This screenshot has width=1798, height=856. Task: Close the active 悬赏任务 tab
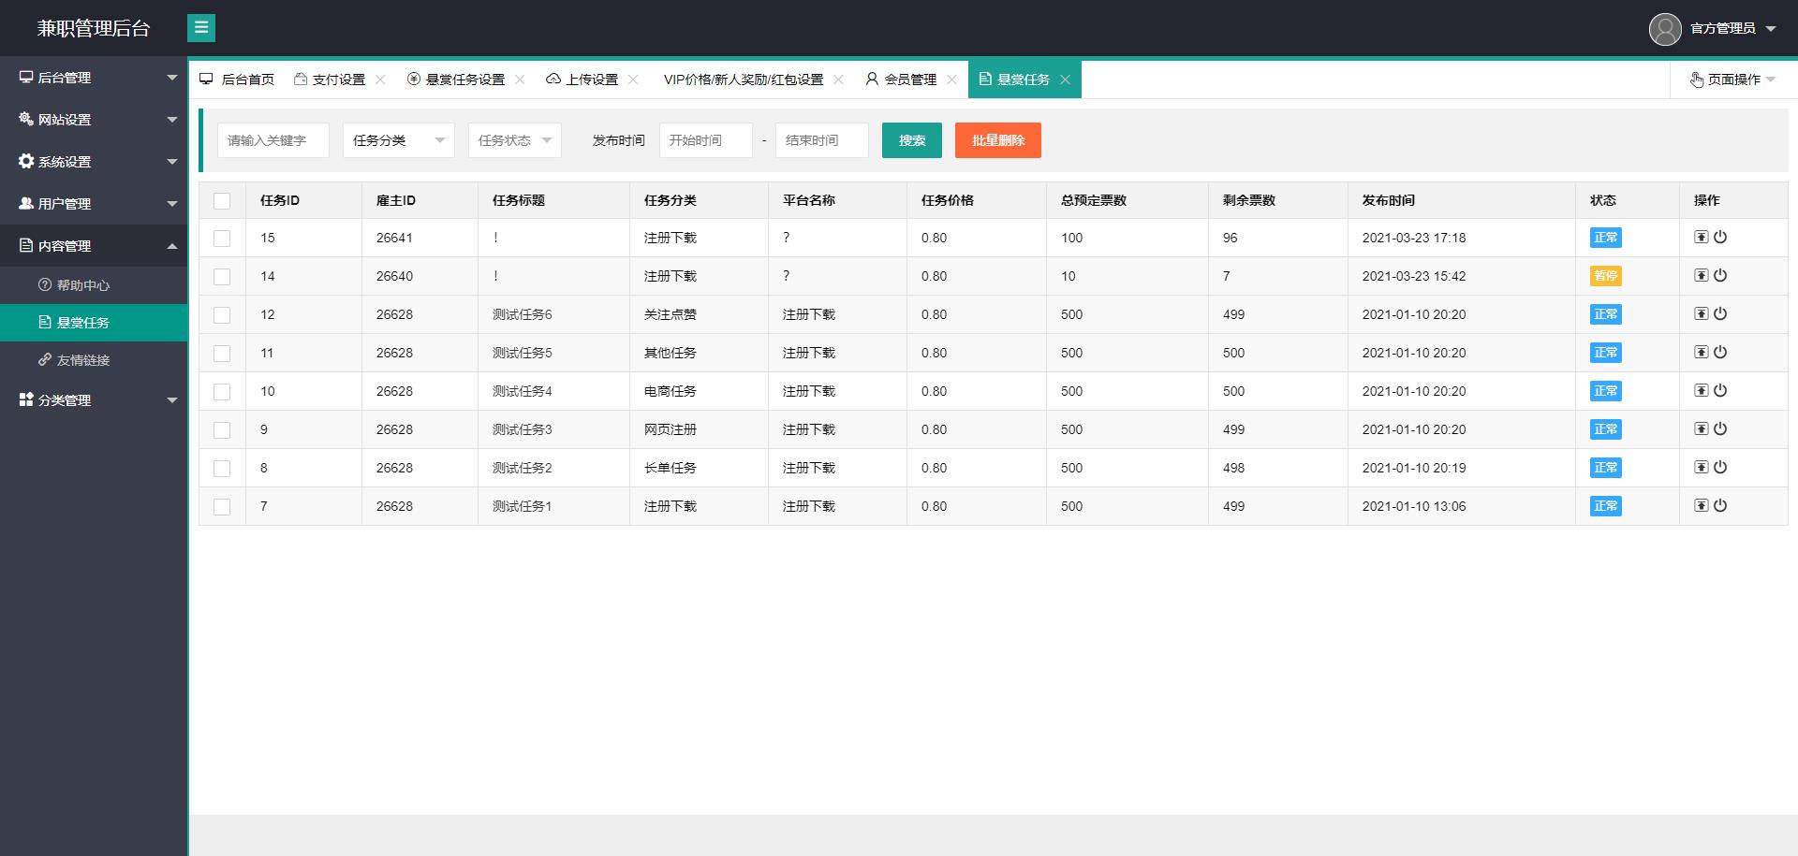[1065, 80]
